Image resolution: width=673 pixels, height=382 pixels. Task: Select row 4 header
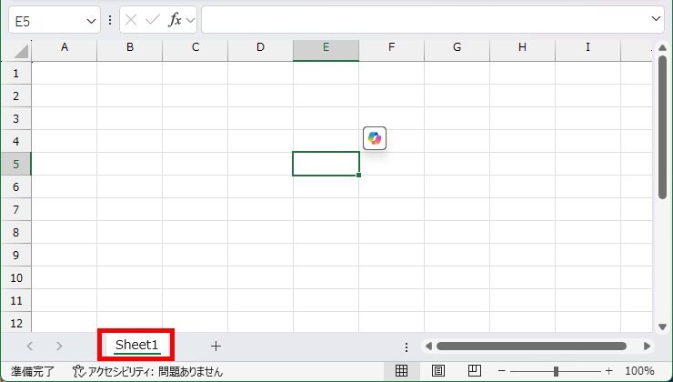[x=16, y=141]
